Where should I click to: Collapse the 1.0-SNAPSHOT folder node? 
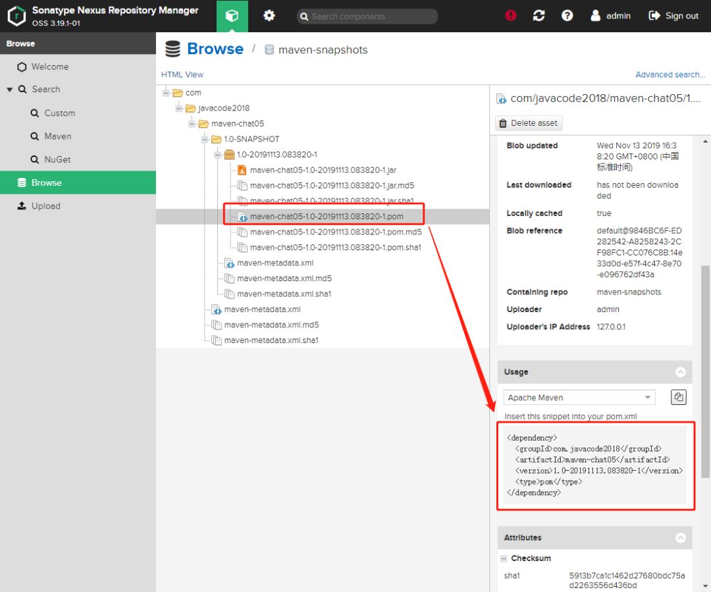pyautogui.click(x=205, y=140)
